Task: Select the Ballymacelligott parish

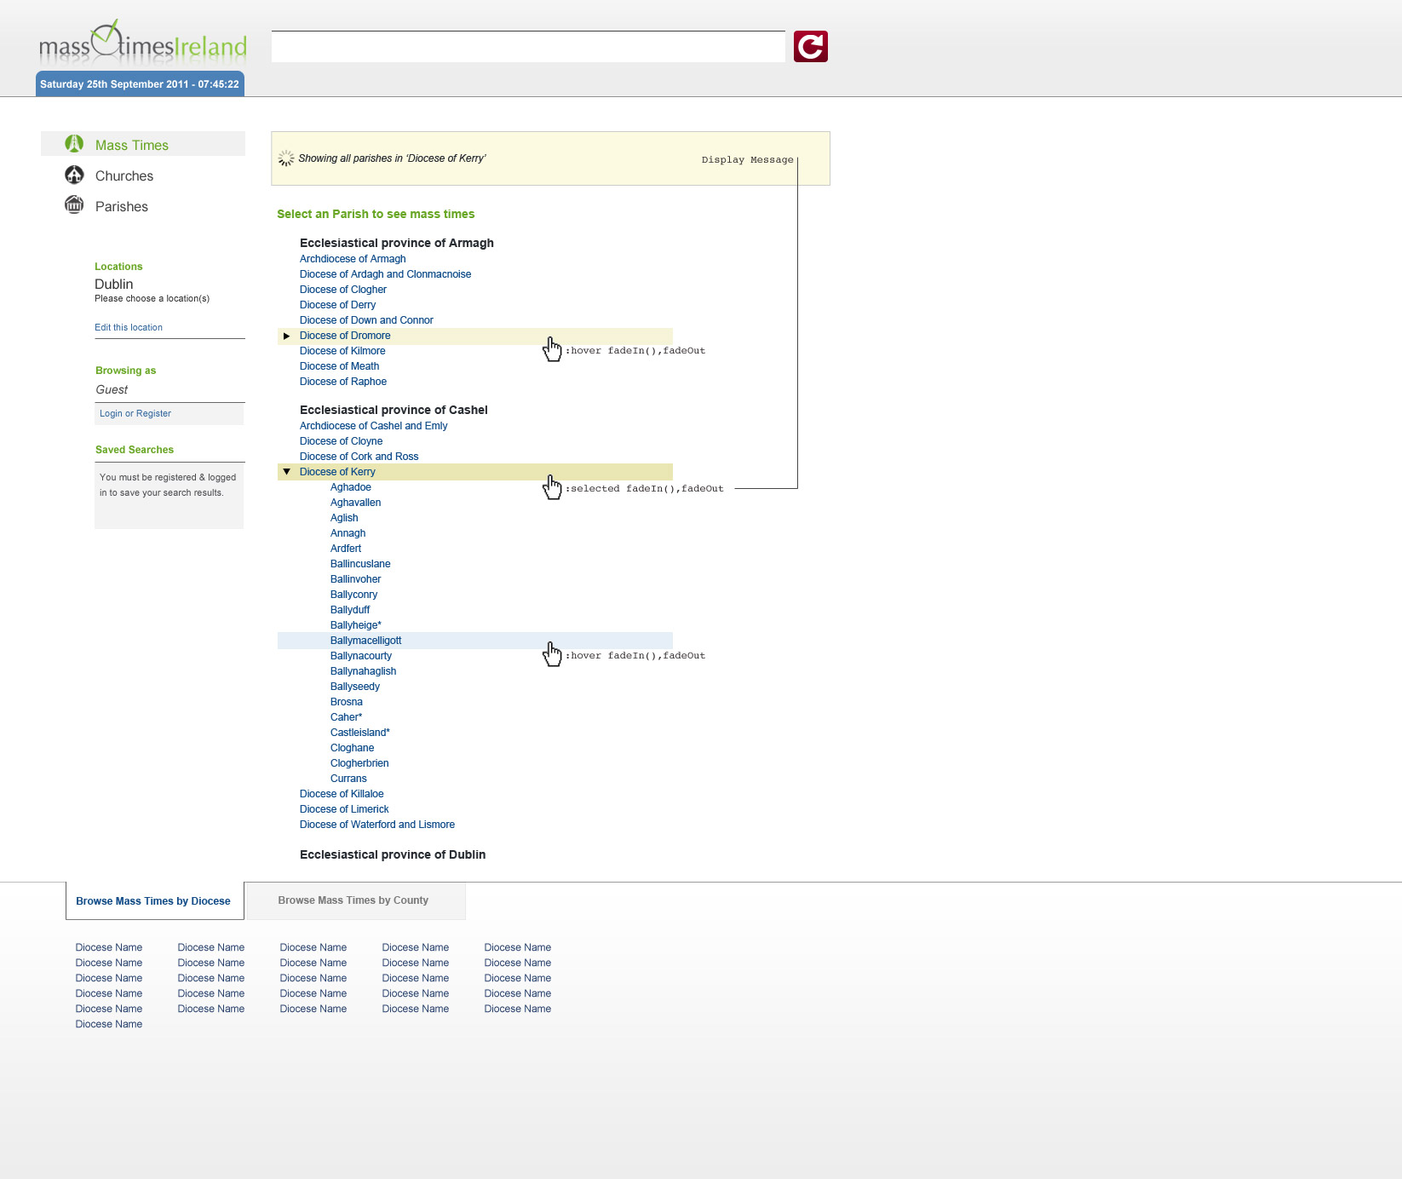Action: [365, 641]
